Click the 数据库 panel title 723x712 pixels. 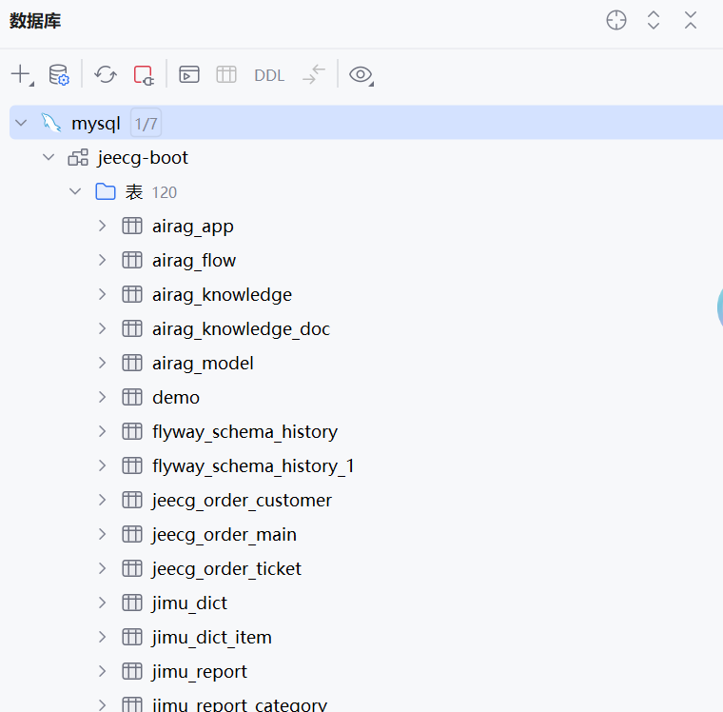(x=35, y=21)
